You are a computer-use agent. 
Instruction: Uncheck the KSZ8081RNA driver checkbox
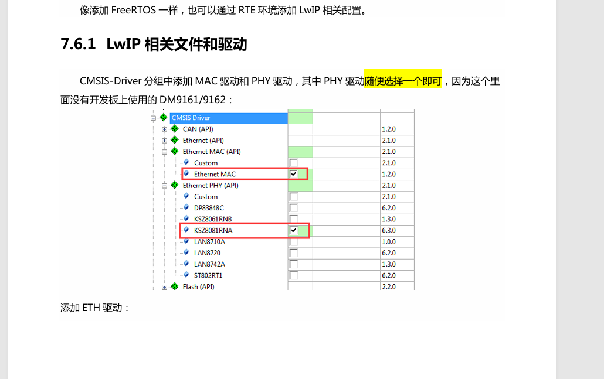pyautogui.click(x=294, y=230)
